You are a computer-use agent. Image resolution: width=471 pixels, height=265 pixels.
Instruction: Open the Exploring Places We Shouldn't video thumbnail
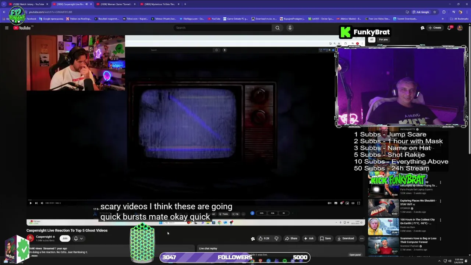383,207
